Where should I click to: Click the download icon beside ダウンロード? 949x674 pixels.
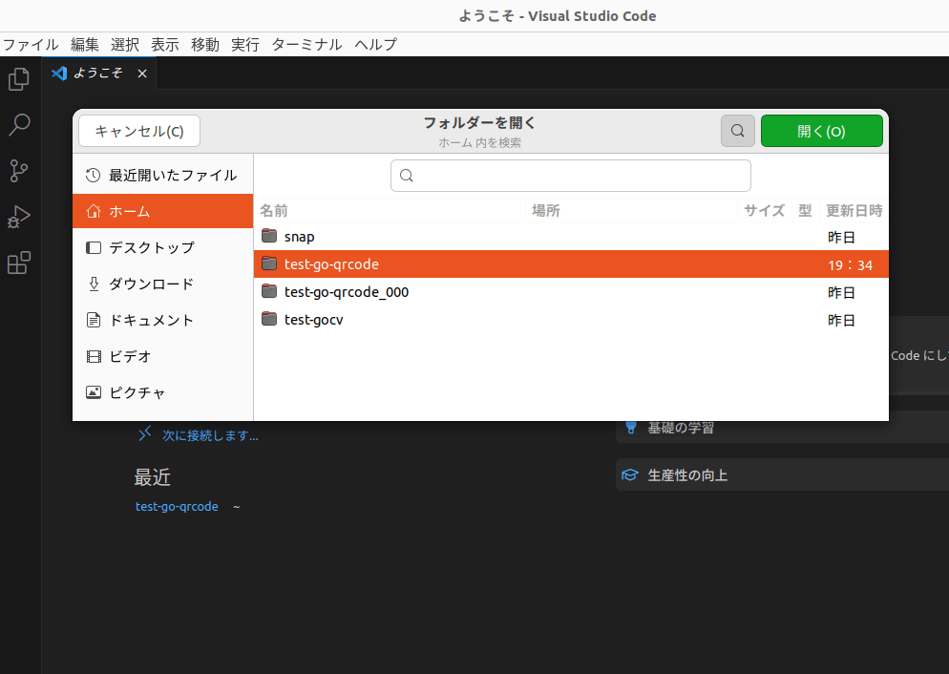point(94,284)
